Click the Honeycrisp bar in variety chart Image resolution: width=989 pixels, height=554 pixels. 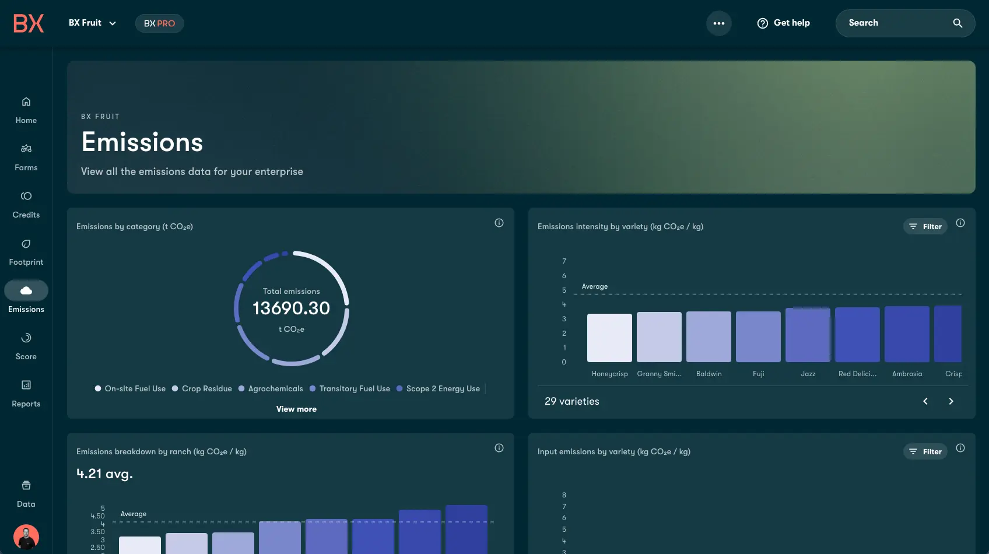[x=609, y=338]
